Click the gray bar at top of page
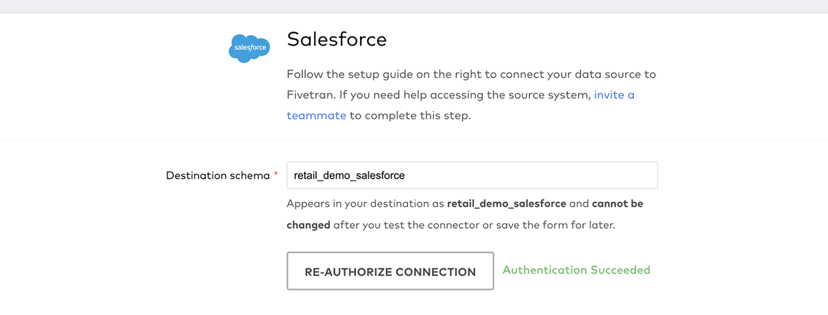 (414, 6)
